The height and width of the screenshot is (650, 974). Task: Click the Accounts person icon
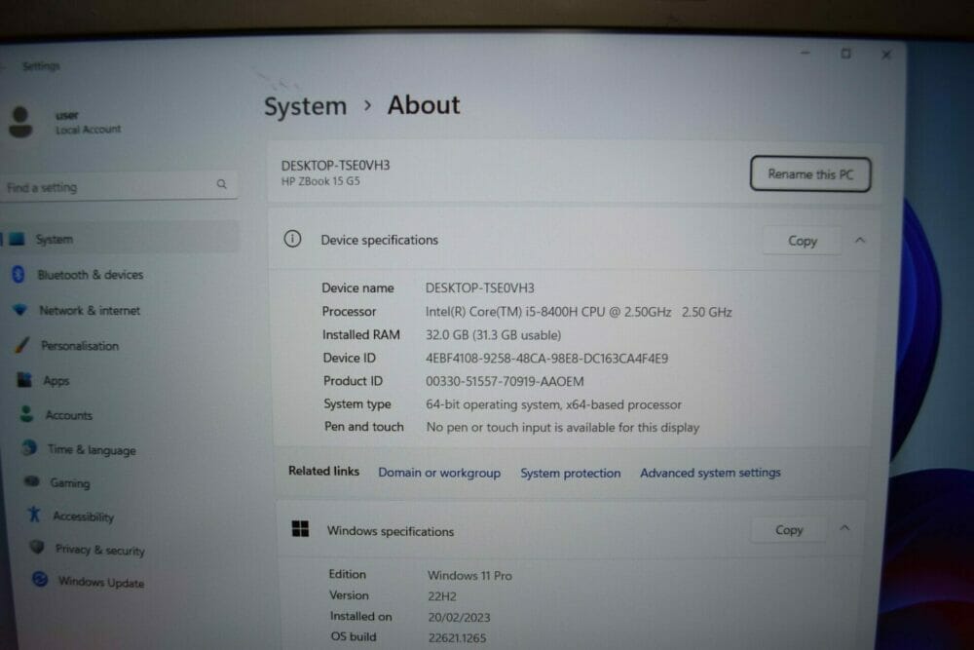[x=26, y=414]
